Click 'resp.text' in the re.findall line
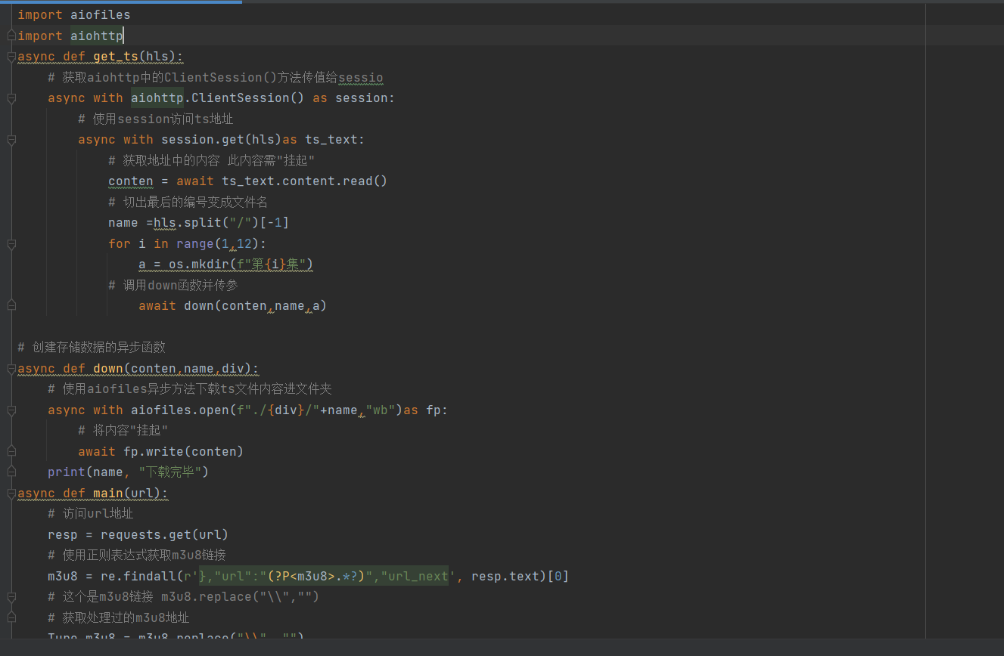1004x656 pixels. tap(505, 577)
